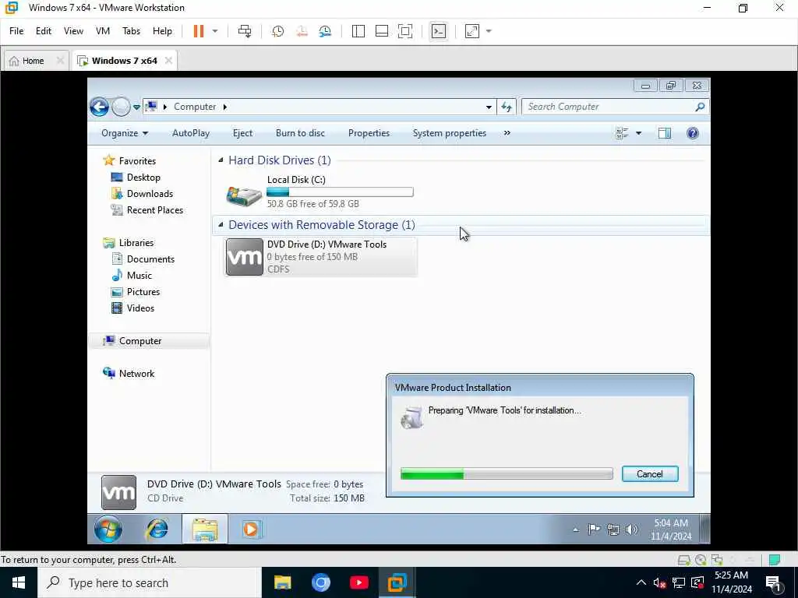Launch Internet Explorer from guest taskbar
Screen dimensions: 798x598
[x=157, y=529]
